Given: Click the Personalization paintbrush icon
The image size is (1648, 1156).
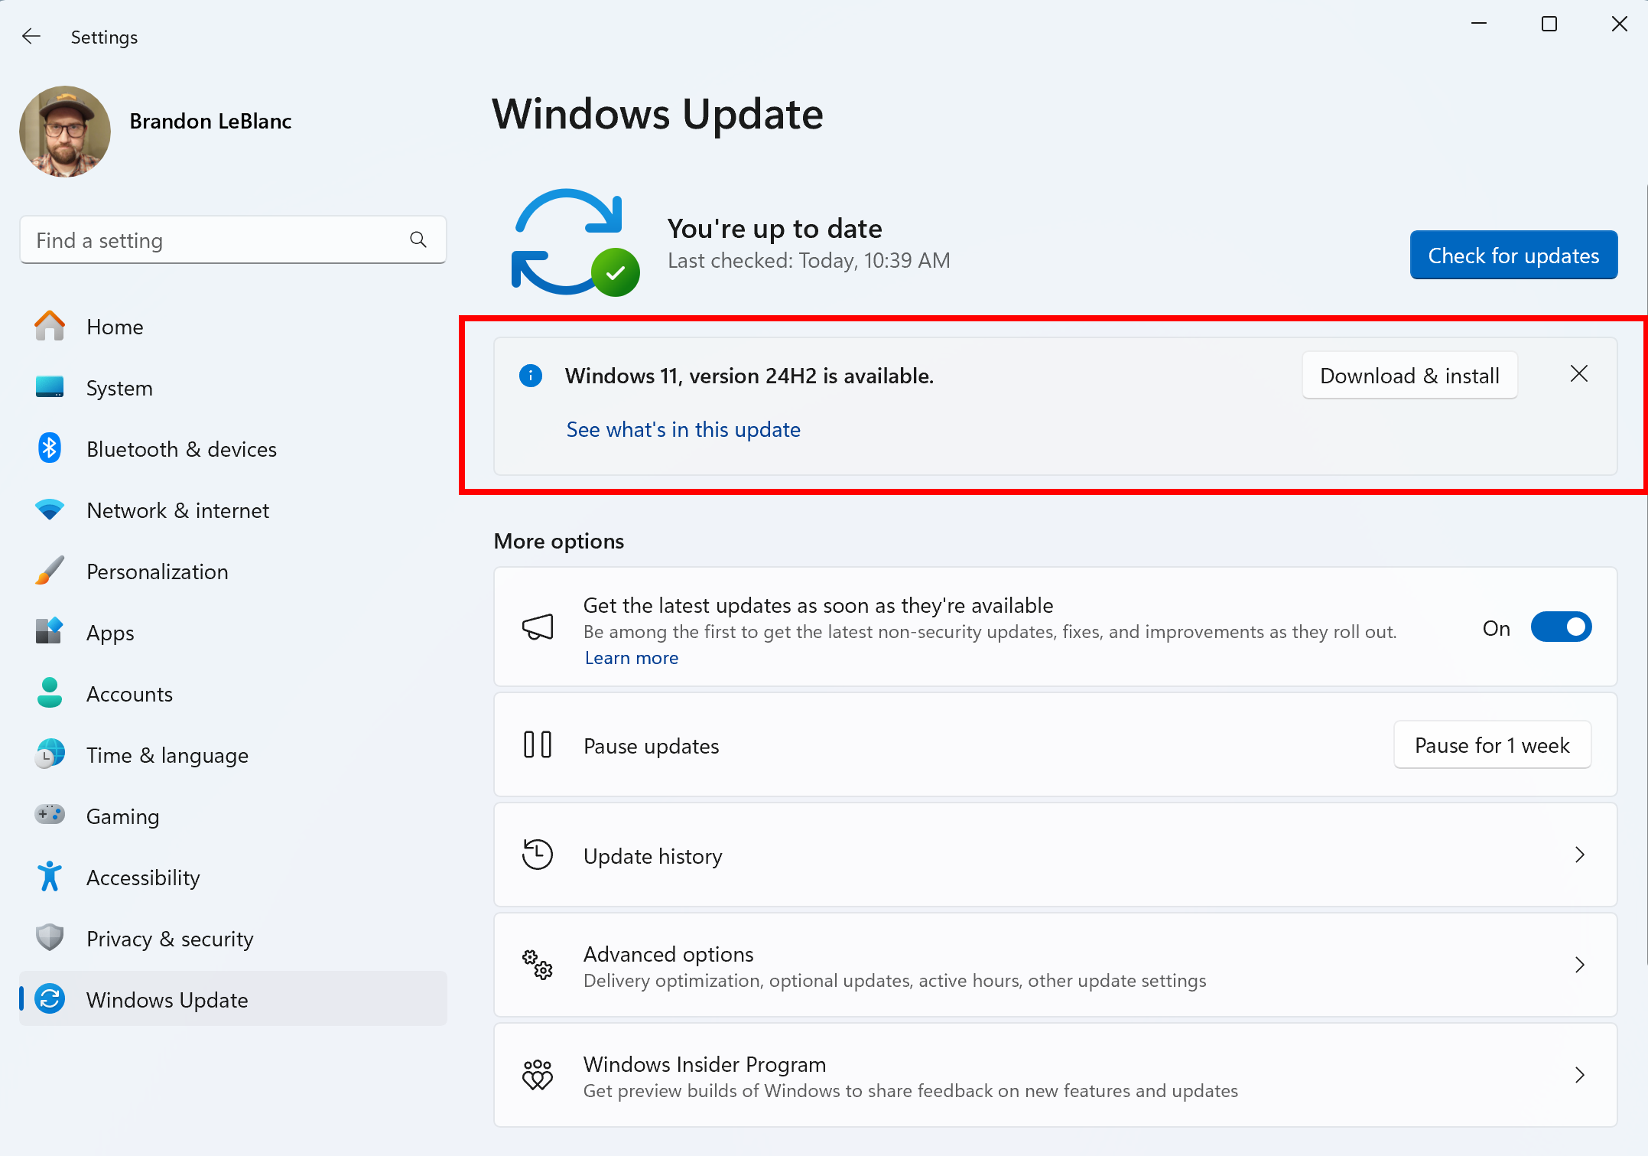Looking at the screenshot, I should point(50,571).
